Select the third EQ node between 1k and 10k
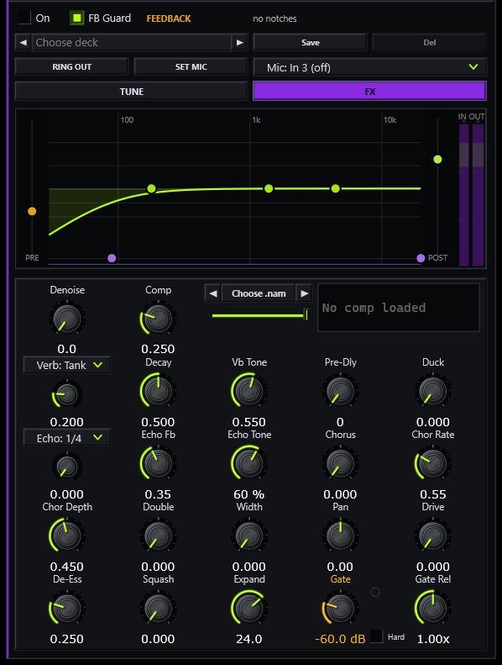Image resolution: width=502 pixels, height=665 pixels. click(x=336, y=188)
